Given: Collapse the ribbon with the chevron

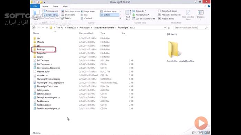Looking at the screenshot, I should click(205, 6).
